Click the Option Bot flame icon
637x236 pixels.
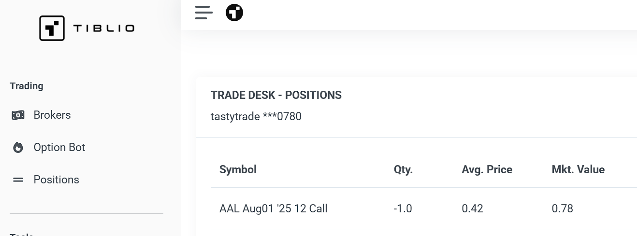point(18,148)
